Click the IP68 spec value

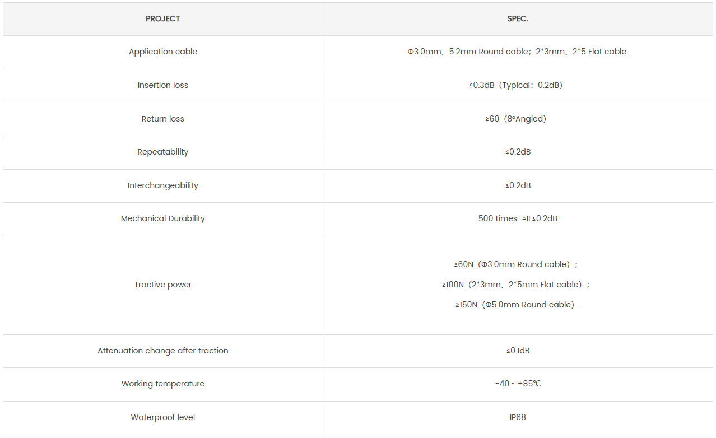pyautogui.click(x=518, y=417)
